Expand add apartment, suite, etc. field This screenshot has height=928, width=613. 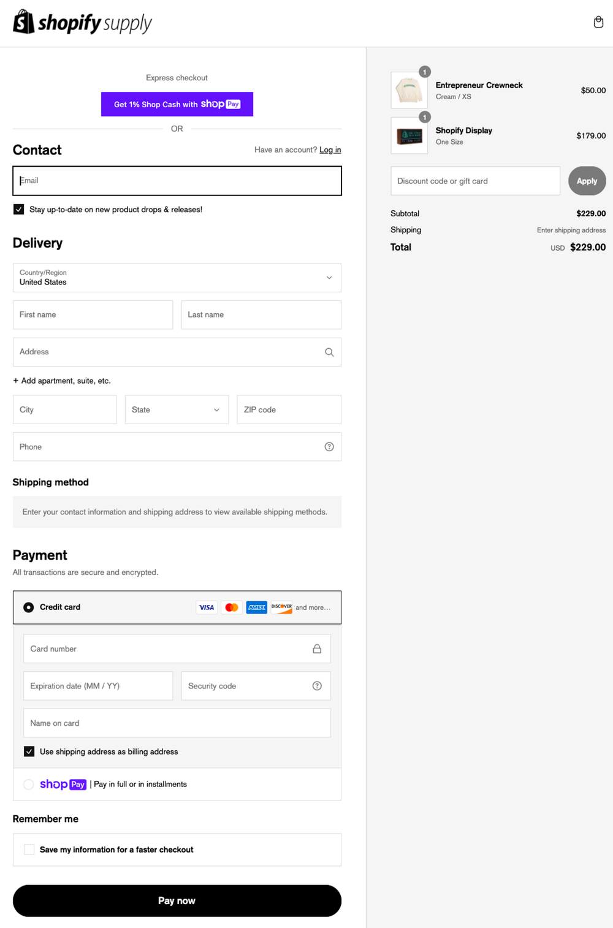point(61,381)
